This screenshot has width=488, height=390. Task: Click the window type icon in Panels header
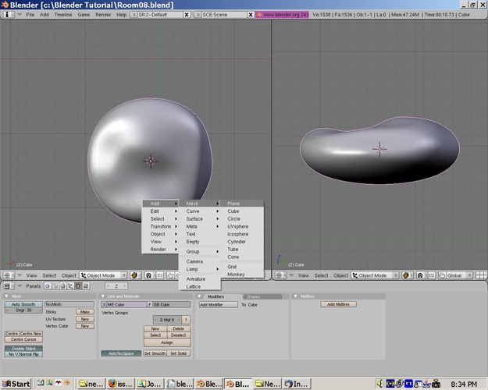[x=8, y=286]
